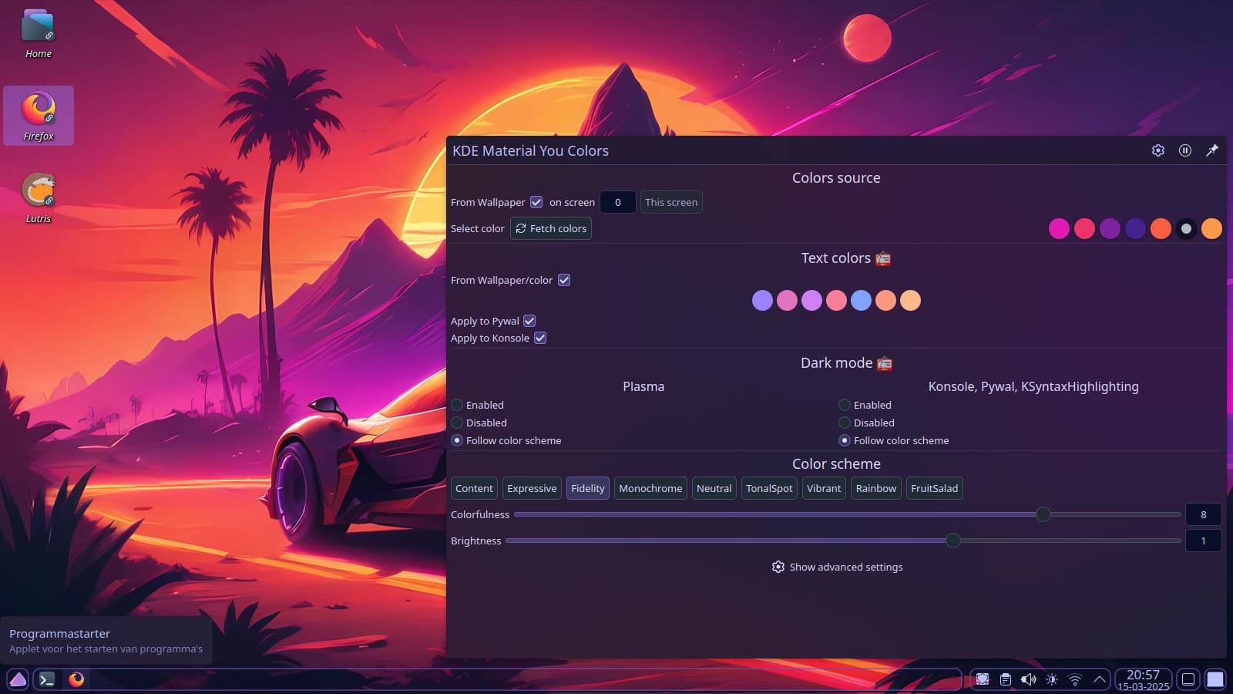Select Plasma dark mode Disabled
The height and width of the screenshot is (694, 1233).
tap(457, 423)
